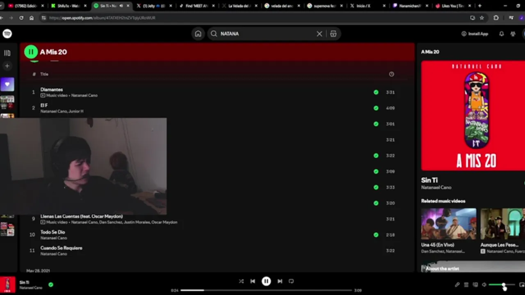This screenshot has width=525, height=295.
Task: Open Llenas Las Cuentas (feat. Oscar Maydon)
Action: [81, 216]
